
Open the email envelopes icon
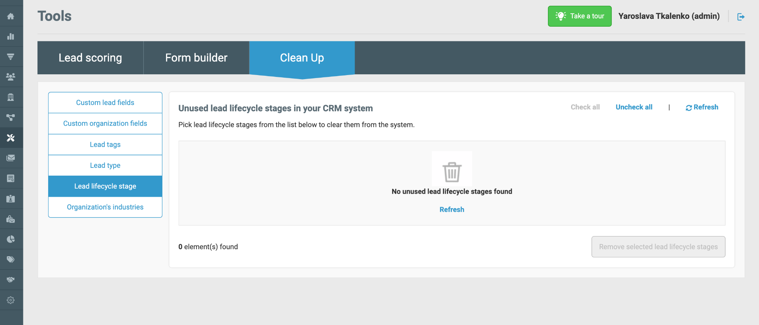(x=11, y=158)
